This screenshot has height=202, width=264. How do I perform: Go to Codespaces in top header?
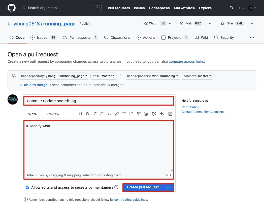159,8
